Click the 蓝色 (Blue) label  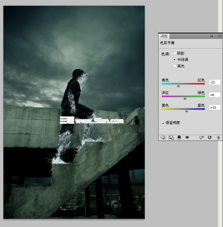201,105
